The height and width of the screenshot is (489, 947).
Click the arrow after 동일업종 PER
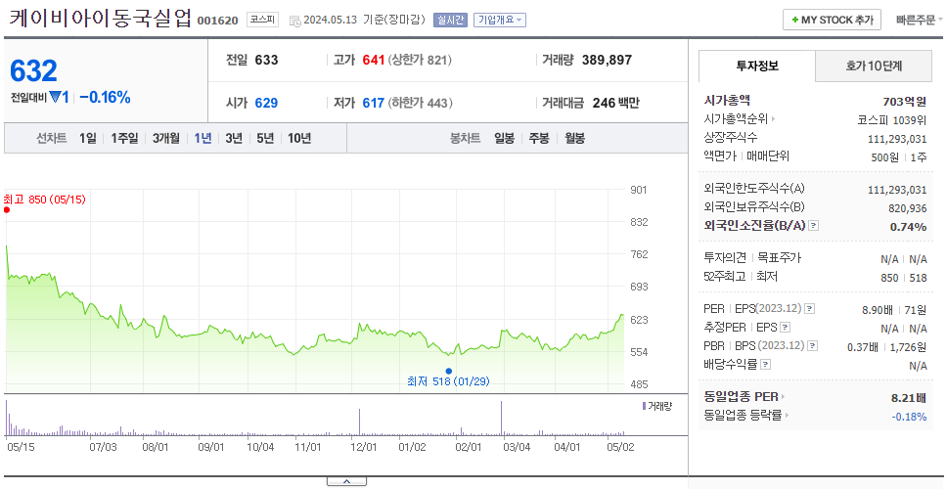(x=784, y=397)
